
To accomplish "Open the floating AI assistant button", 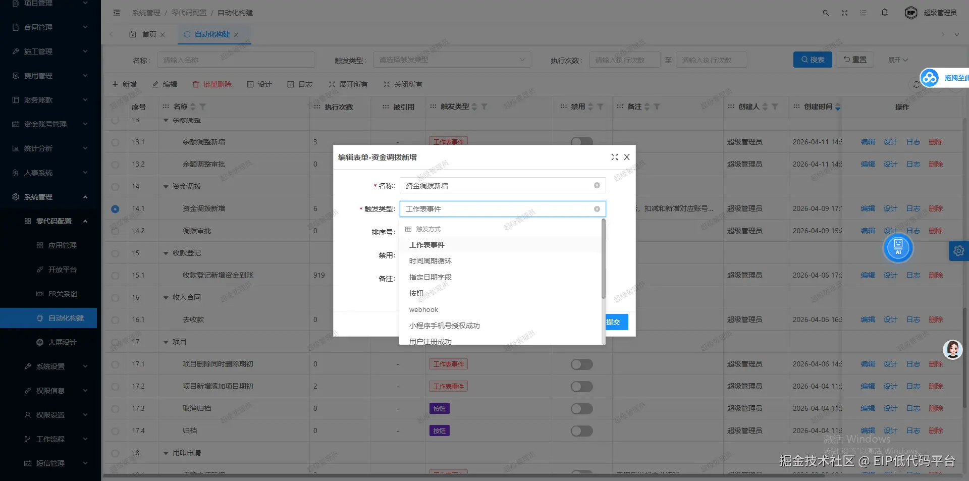I will coord(898,248).
